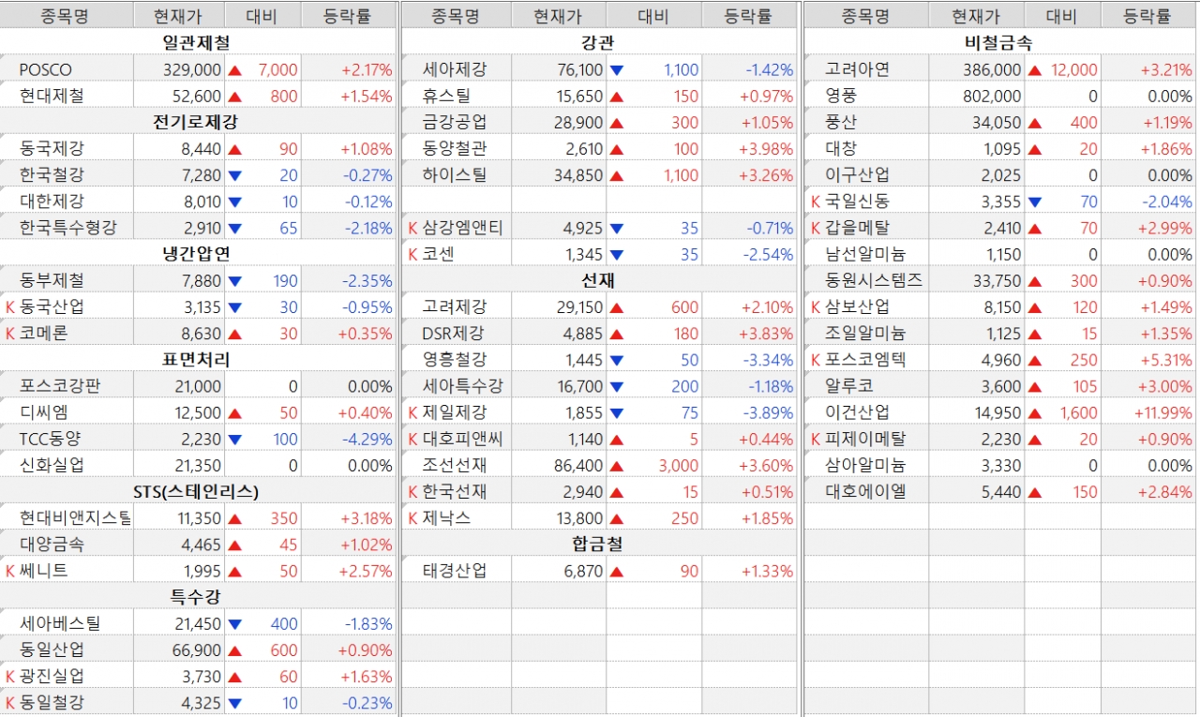This screenshot has width=1200, height=717.
Task: Sort by 등락률 header in the leftmost table
Action: [347, 16]
